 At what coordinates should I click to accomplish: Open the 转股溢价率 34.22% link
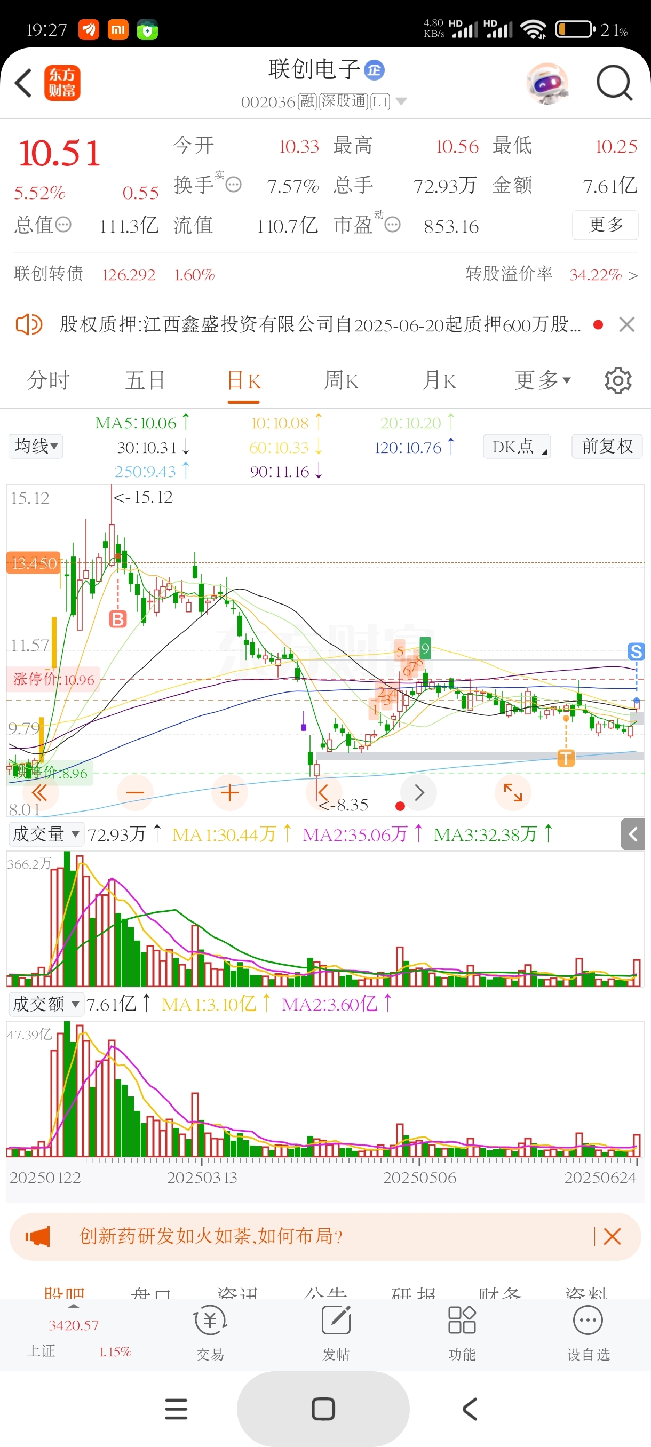552,274
